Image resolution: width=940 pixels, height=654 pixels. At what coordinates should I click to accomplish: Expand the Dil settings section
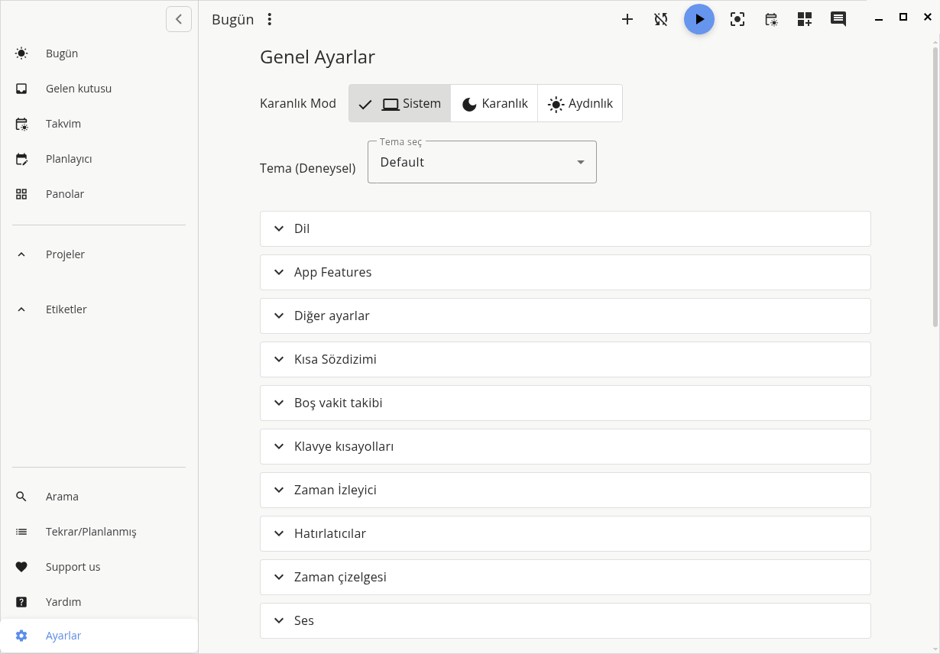[565, 229]
